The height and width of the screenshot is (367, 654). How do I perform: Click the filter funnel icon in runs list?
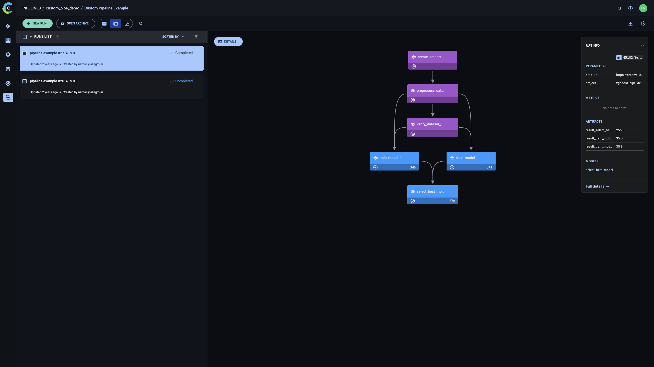click(196, 37)
